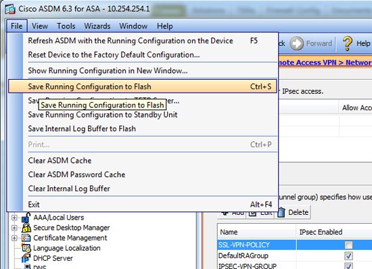Toggle IPsec Enabled for DefaultRAGroup

pyautogui.click(x=348, y=255)
